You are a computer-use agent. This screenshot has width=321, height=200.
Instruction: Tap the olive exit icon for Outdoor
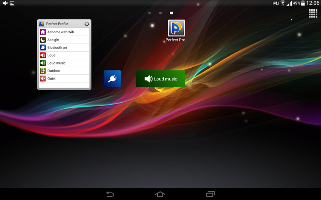[43, 71]
